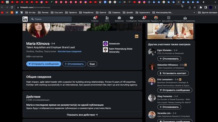This screenshot has width=218, height=122.
Task: Open a new browser tab with the plus
Action: [203, 2]
